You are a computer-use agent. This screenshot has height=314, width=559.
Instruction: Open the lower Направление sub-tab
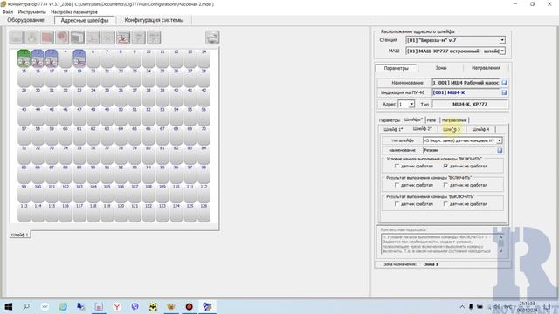(x=454, y=120)
